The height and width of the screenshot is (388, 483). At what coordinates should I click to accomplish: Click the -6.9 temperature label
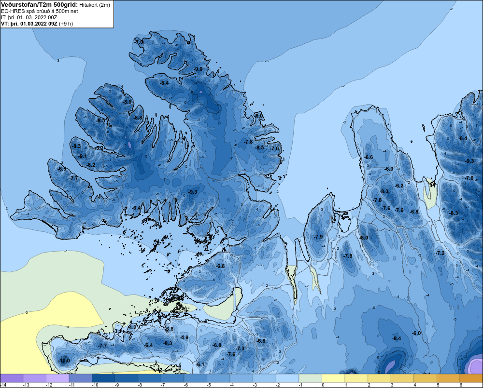(x=62, y=169)
